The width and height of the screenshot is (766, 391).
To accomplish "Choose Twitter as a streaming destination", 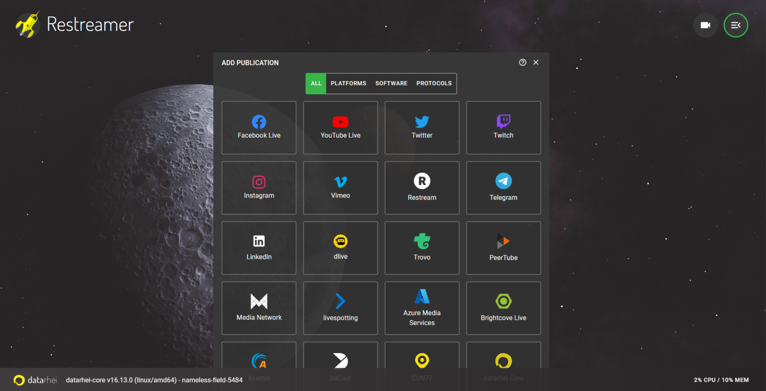I will coord(422,128).
